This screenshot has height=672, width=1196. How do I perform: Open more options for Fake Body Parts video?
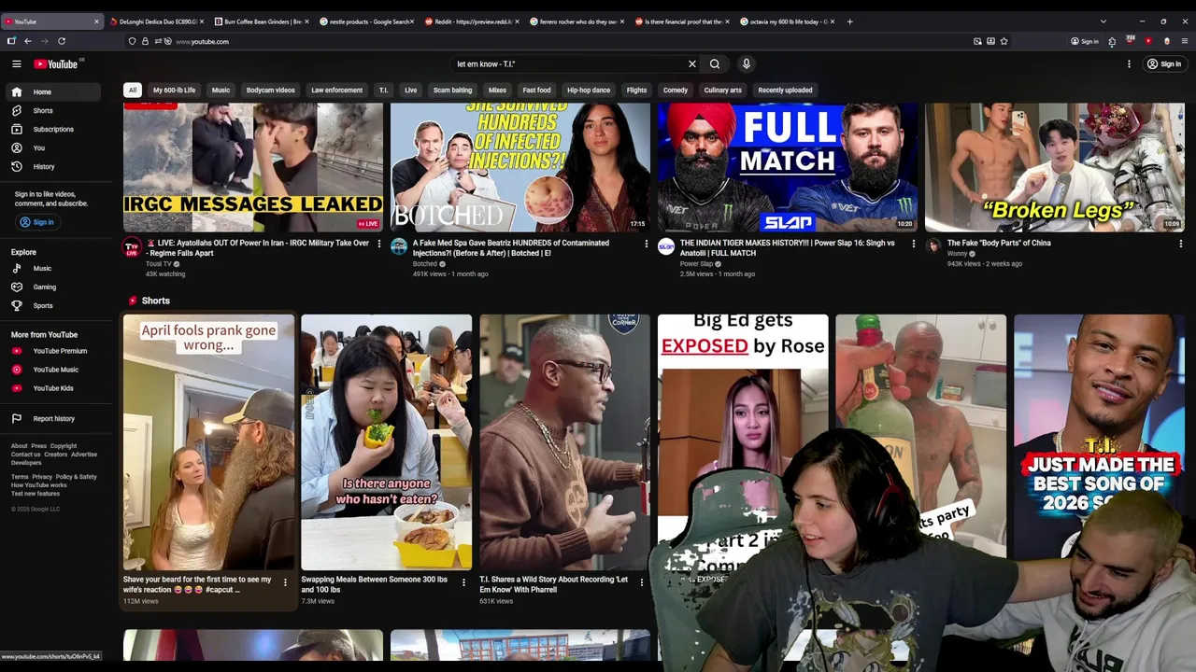(x=1180, y=244)
